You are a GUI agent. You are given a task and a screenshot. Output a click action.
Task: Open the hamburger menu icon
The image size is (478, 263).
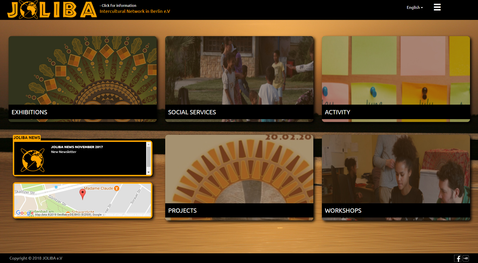coord(437,7)
